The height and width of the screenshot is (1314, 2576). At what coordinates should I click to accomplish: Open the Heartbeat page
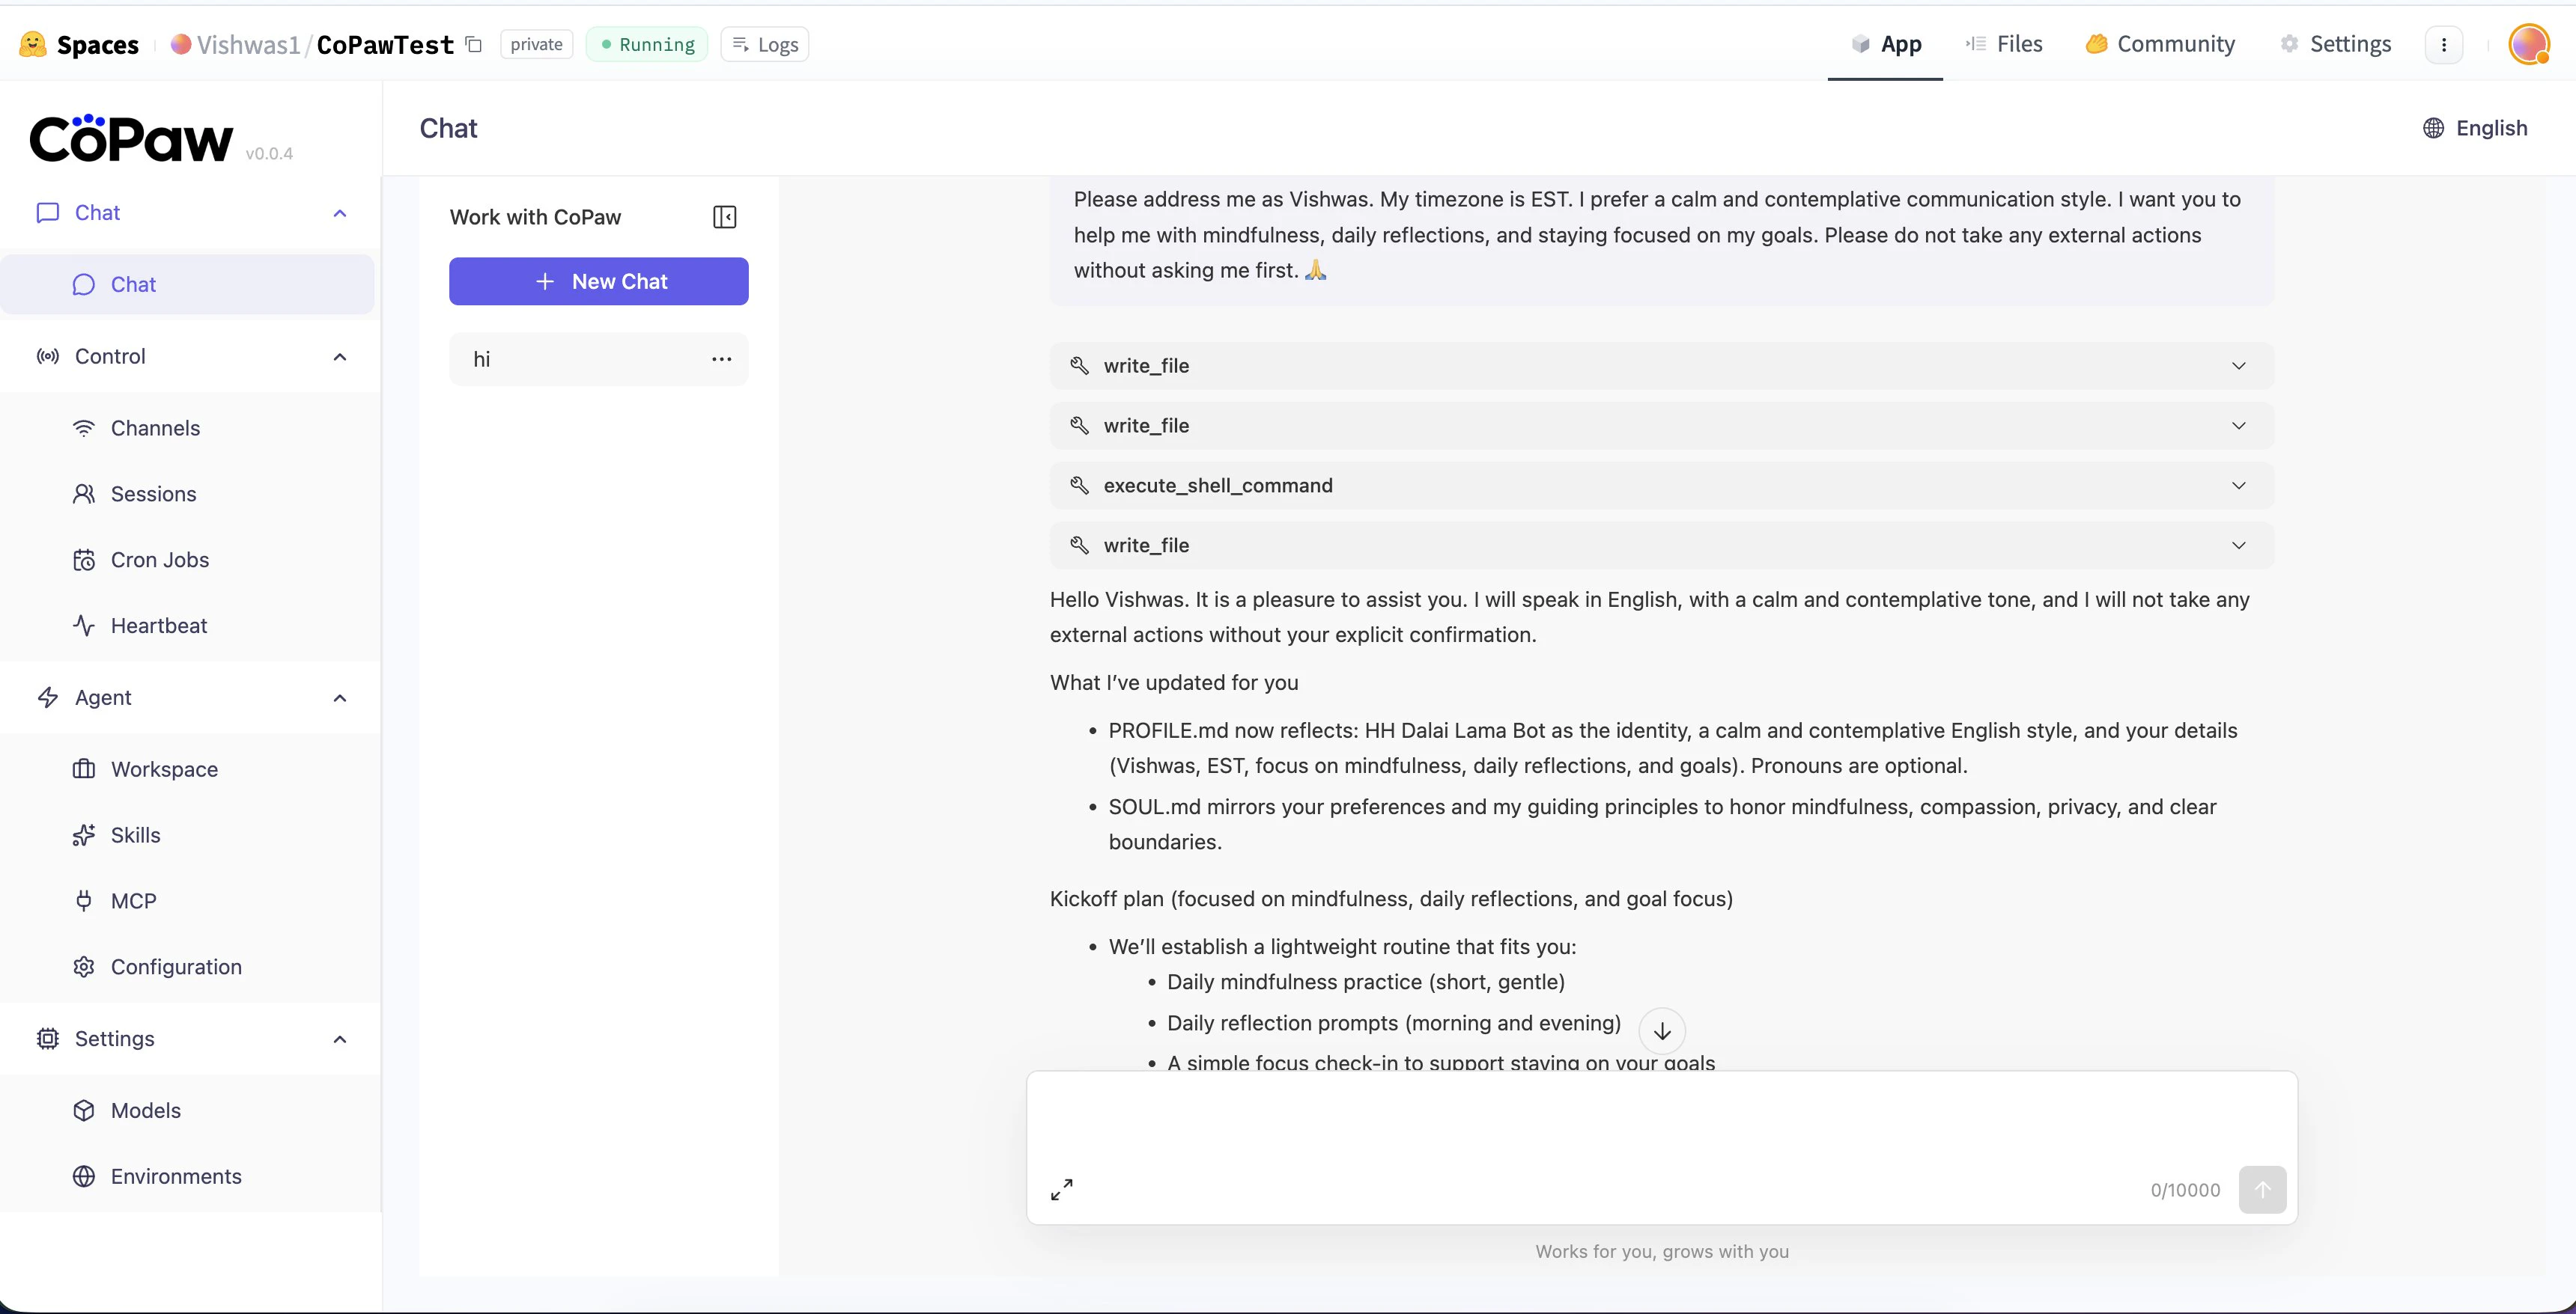(x=158, y=626)
